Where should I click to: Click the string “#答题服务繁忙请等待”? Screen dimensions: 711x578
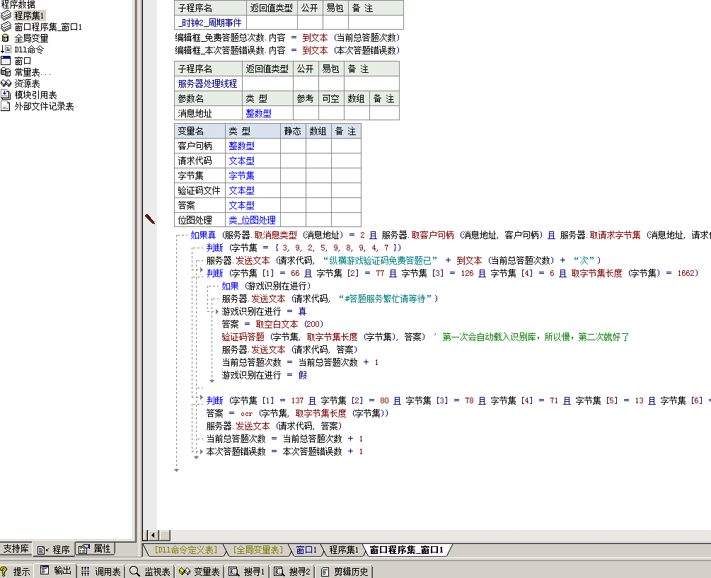point(386,299)
